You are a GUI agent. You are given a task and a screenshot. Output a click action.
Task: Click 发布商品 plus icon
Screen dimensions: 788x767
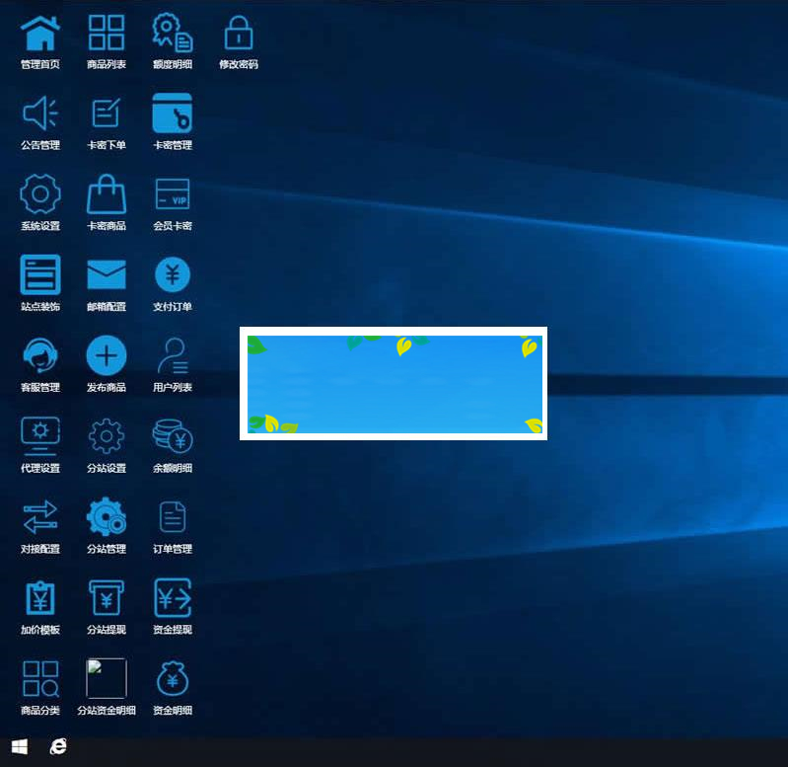(x=107, y=355)
